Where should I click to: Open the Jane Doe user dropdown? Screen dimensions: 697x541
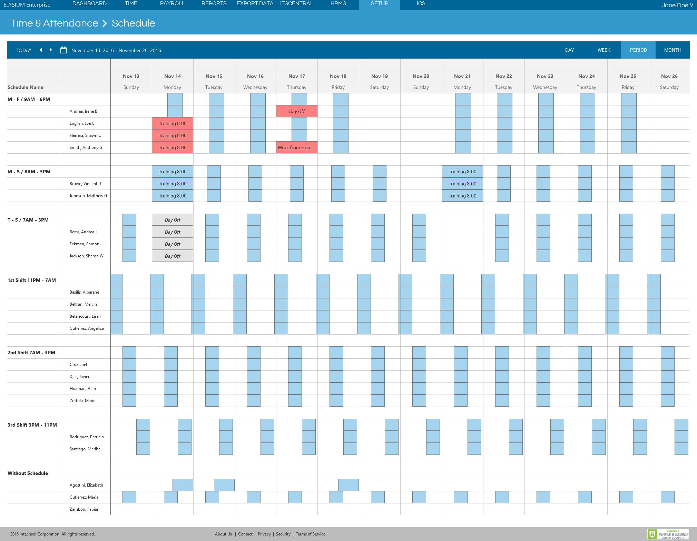coord(677,5)
